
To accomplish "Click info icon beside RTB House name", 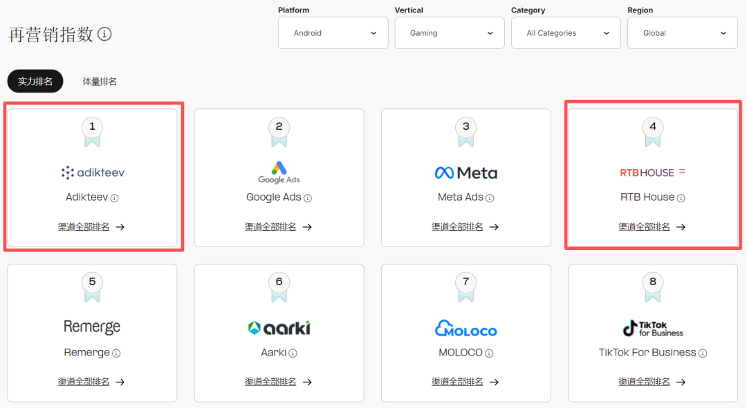I will [x=681, y=198].
